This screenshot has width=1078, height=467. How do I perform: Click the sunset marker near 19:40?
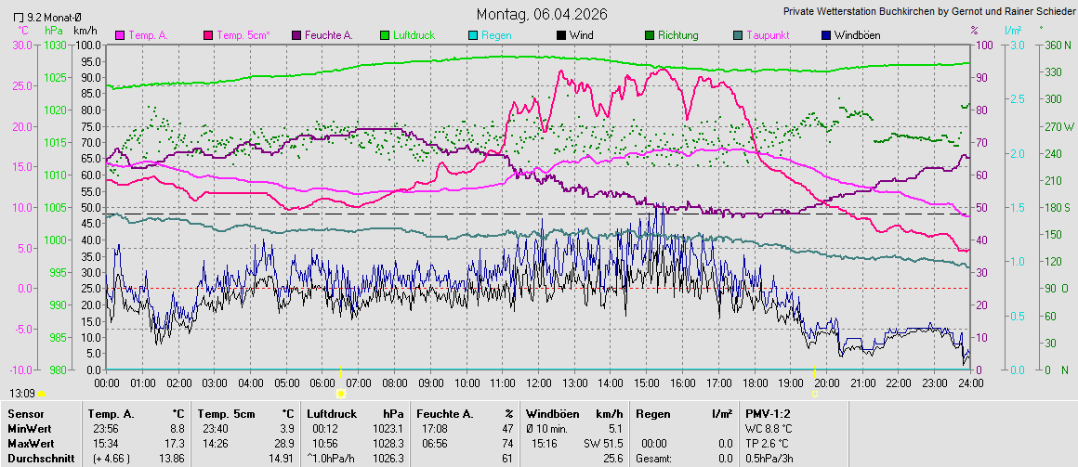point(815,394)
